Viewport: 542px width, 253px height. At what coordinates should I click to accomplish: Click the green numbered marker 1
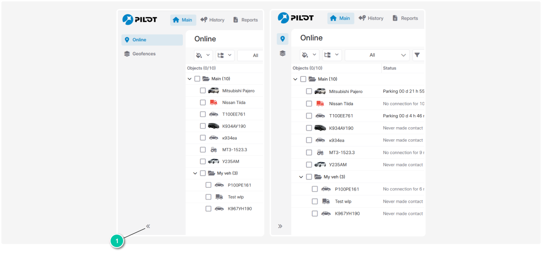(x=117, y=241)
